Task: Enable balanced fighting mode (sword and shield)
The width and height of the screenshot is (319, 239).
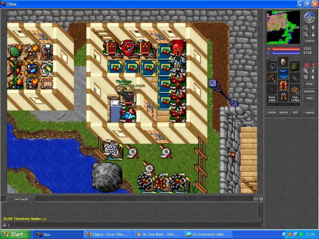Action: pos(306,71)
